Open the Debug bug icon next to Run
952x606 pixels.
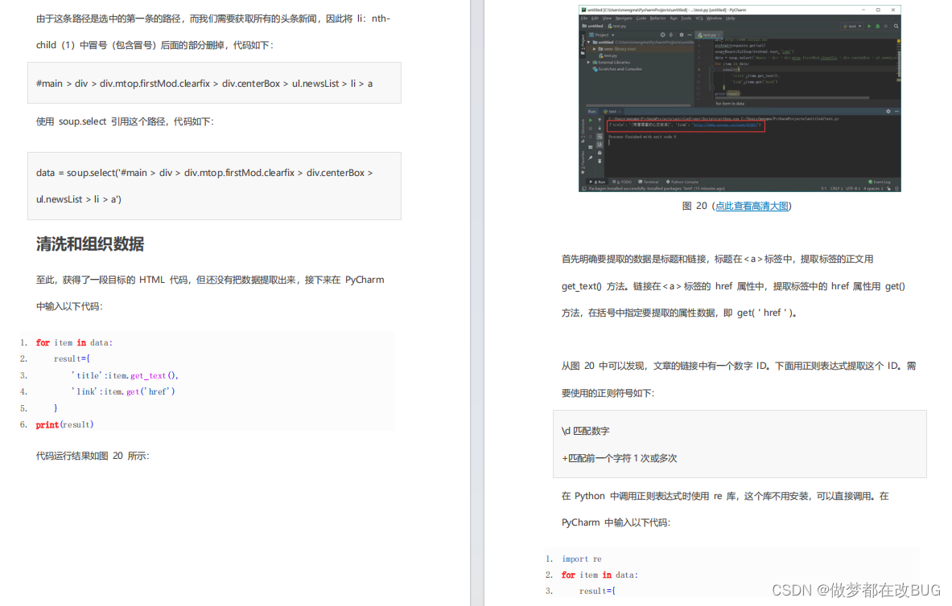click(878, 27)
